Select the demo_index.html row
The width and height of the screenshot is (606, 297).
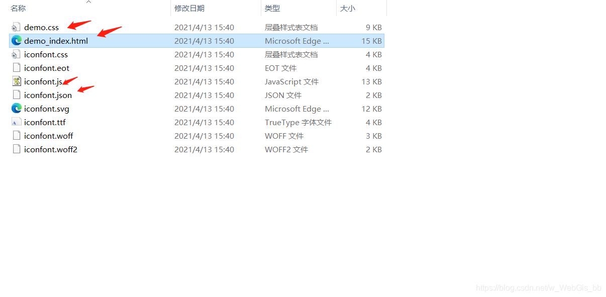pyautogui.click(x=55, y=41)
